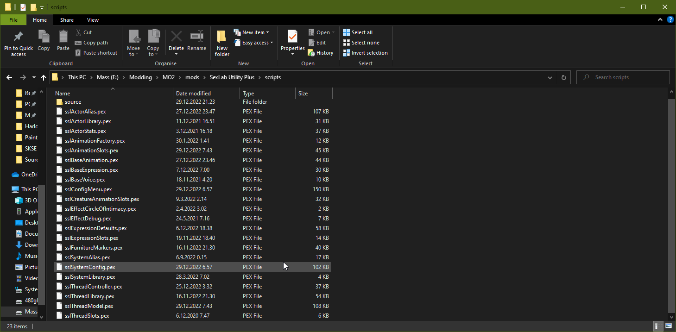The image size is (676, 332).
Task: Switch to the Home tab
Action: coord(40,20)
